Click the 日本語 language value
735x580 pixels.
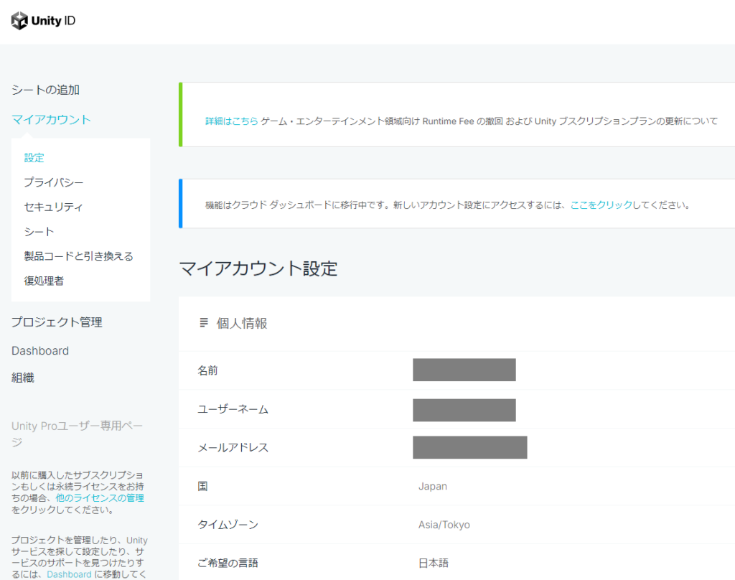pos(434,563)
